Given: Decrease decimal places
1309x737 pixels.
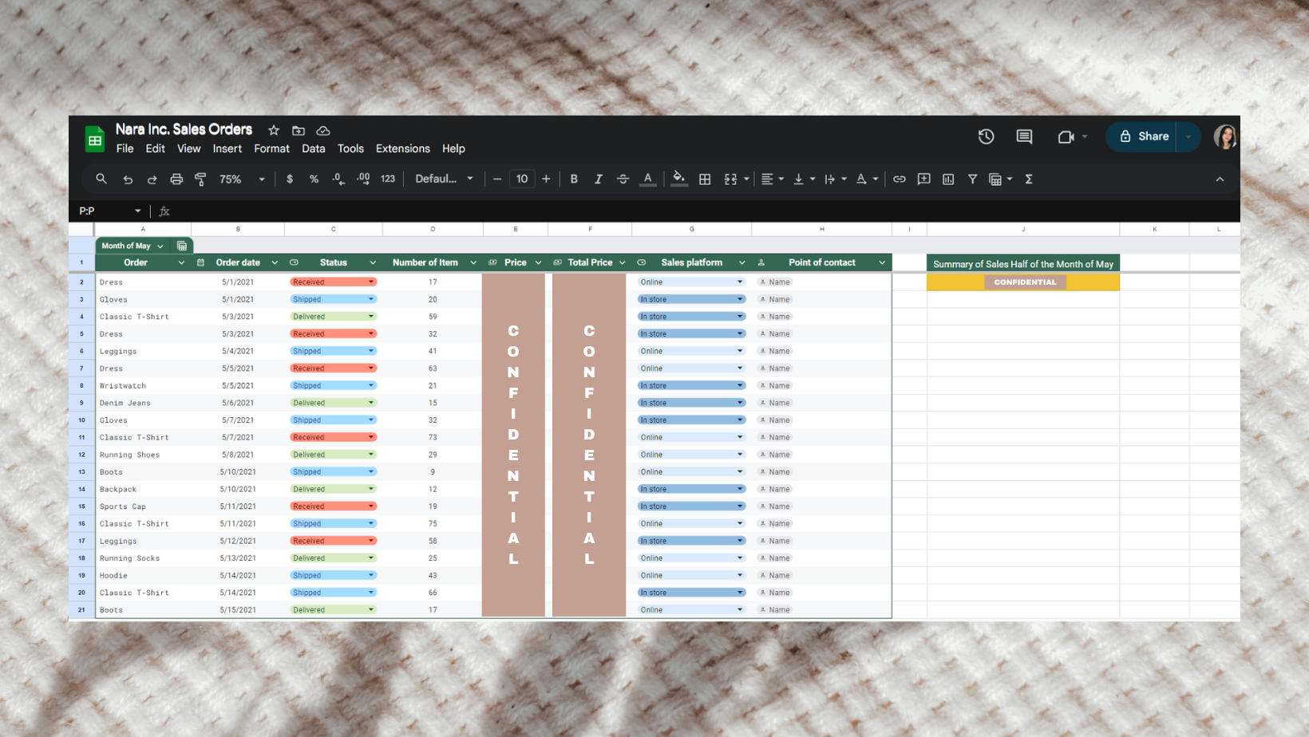Looking at the screenshot, I should pyautogui.click(x=338, y=179).
